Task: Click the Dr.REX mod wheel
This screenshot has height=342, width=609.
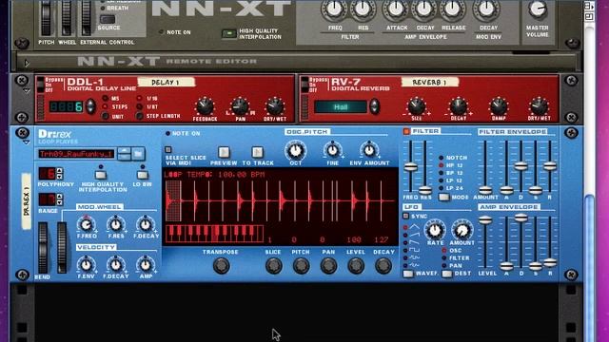Action: [62, 247]
